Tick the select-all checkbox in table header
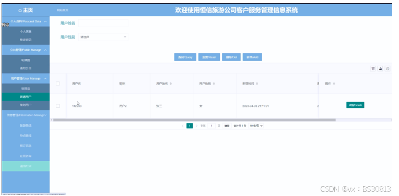This screenshot has width=399, height=196. coord(58,83)
